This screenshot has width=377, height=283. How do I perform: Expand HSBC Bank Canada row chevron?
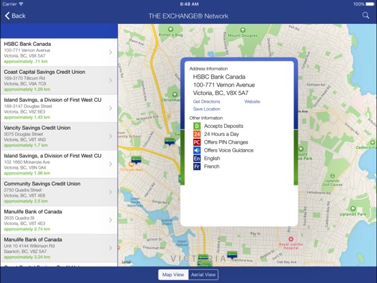[x=111, y=52]
